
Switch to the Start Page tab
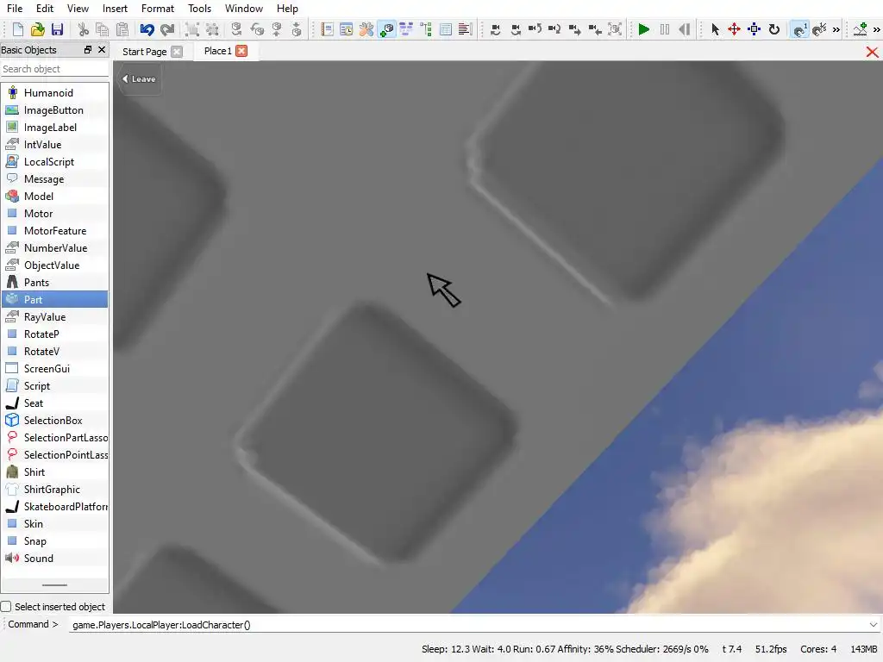coord(144,51)
